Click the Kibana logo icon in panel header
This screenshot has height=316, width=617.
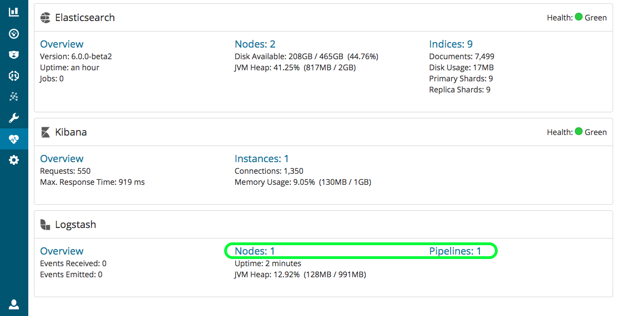[45, 132]
